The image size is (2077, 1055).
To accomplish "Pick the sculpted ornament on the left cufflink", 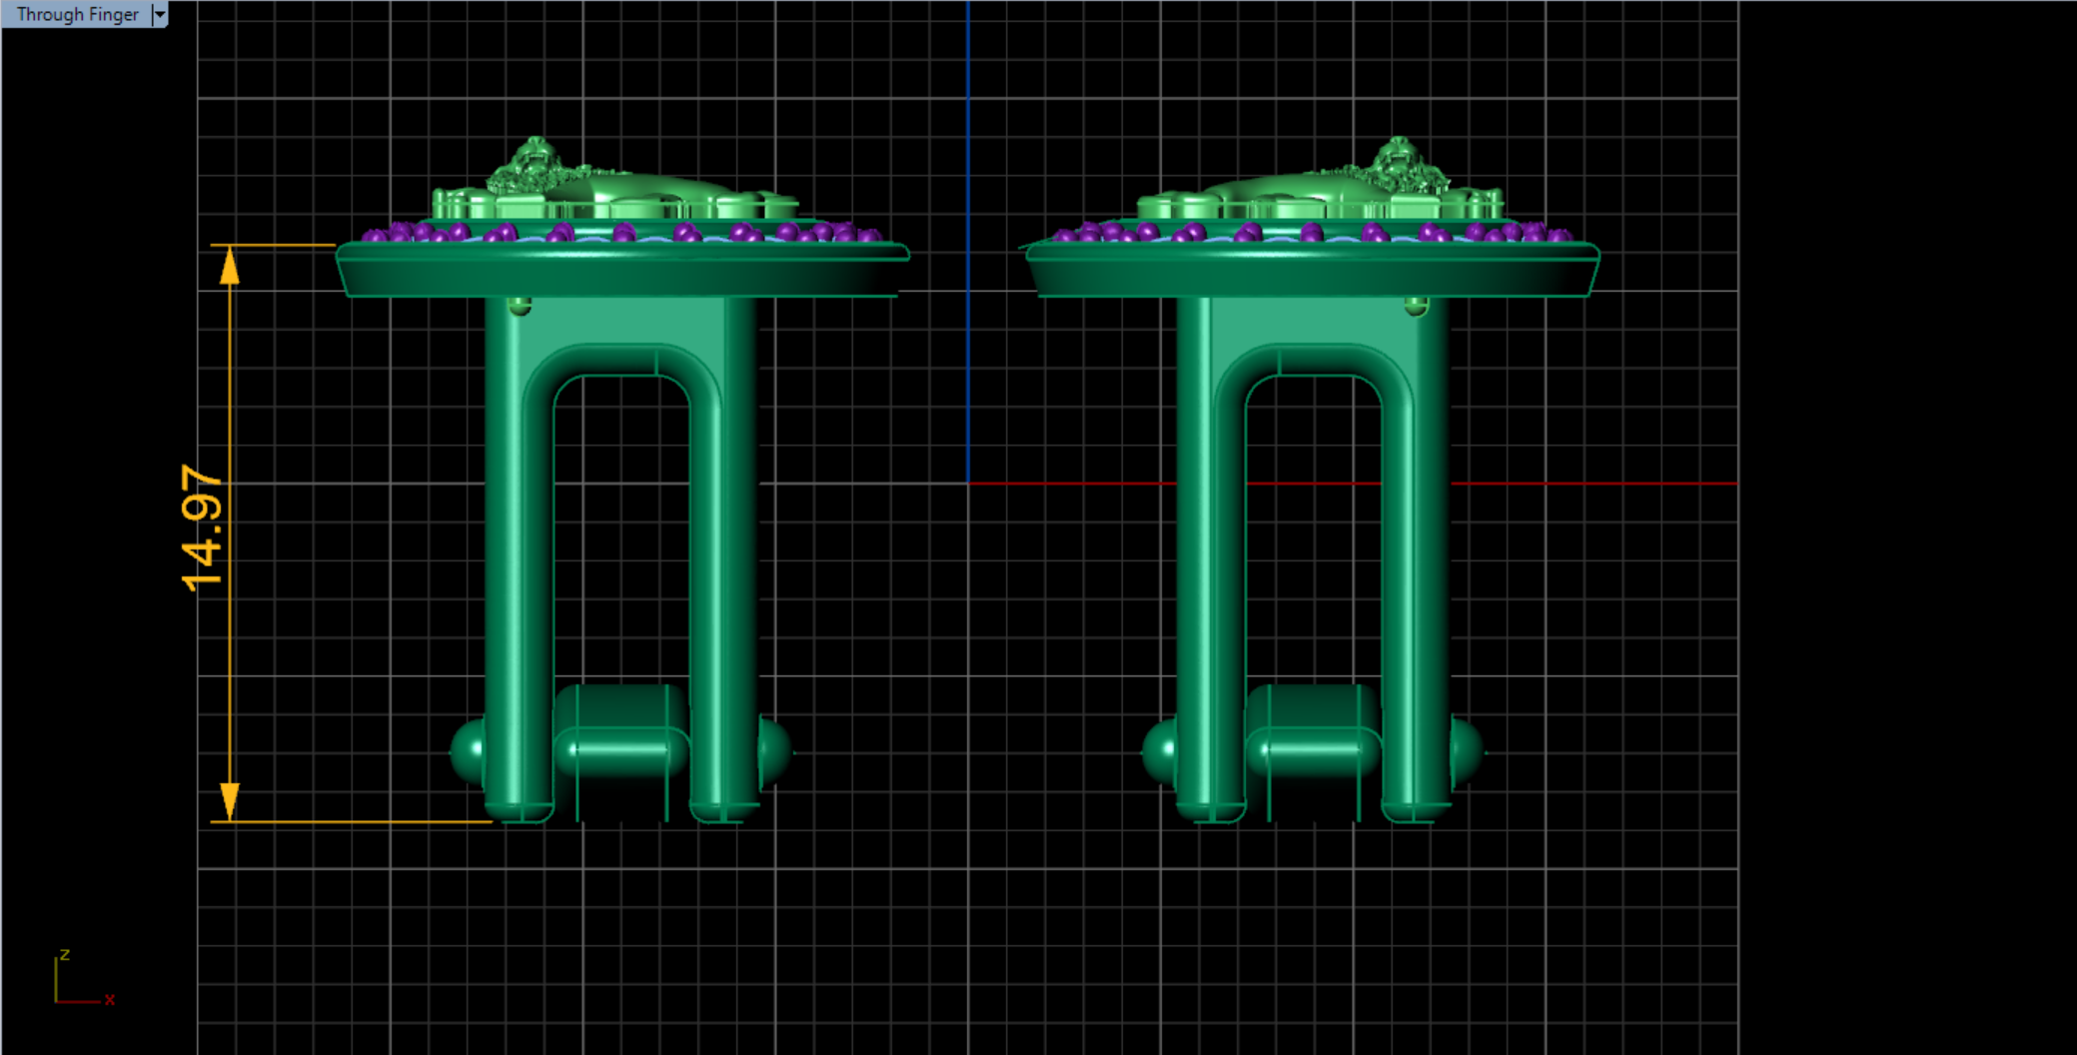I will (534, 165).
